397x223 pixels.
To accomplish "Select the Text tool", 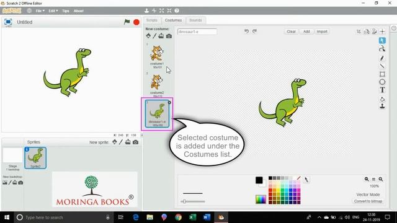I will click(x=382, y=90).
